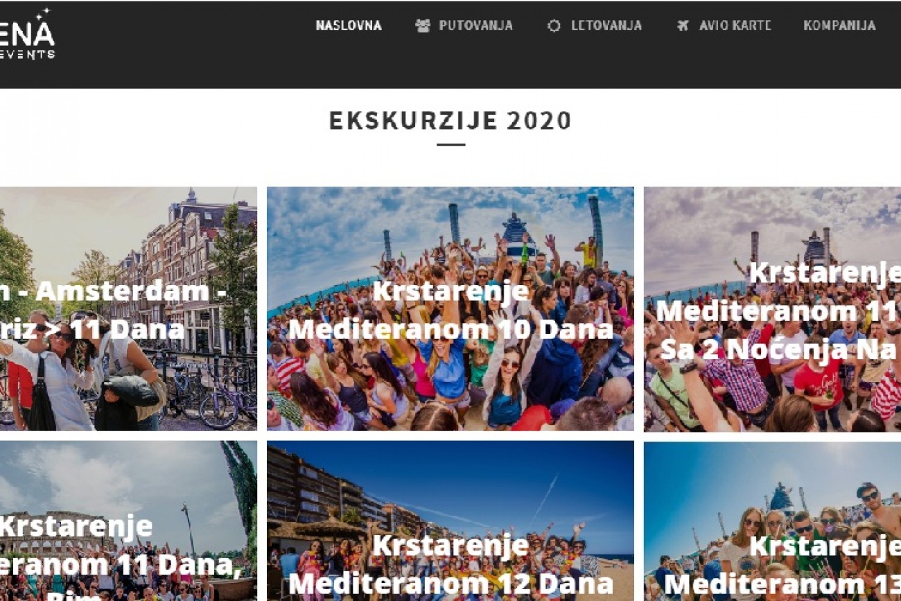Image resolution: width=901 pixels, height=601 pixels.
Task: Open the Colosseum cruise 11 Dana tile
Action: tap(128, 521)
